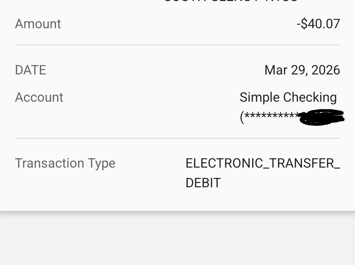Select the ELECTRONIC_TRANSFER_ text line
The width and height of the screenshot is (355, 265).
click(x=263, y=163)
